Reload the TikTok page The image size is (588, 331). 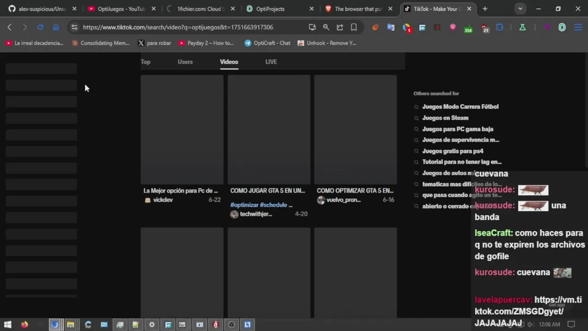(x=40, y=27)
